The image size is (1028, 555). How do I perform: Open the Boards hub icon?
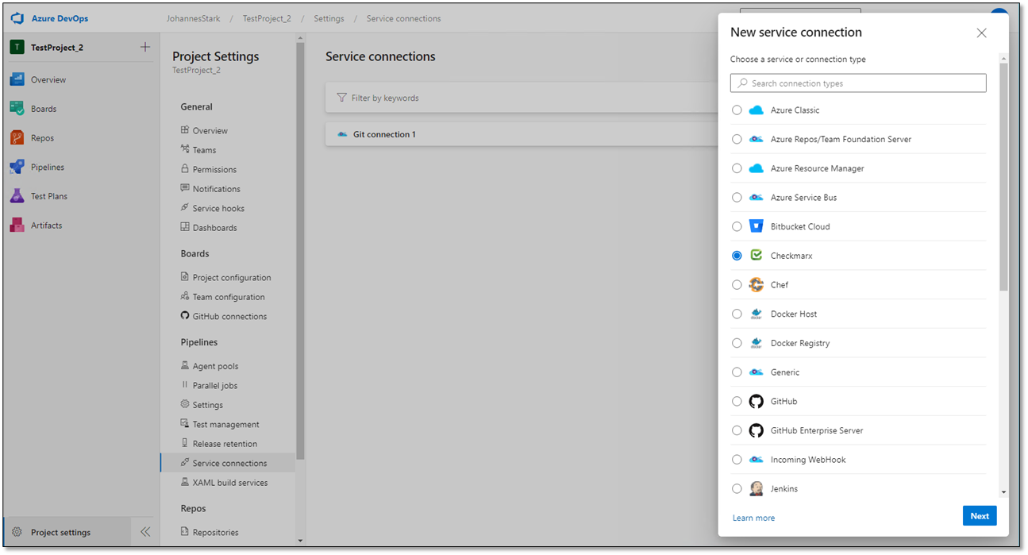click(x=17, y=109)
